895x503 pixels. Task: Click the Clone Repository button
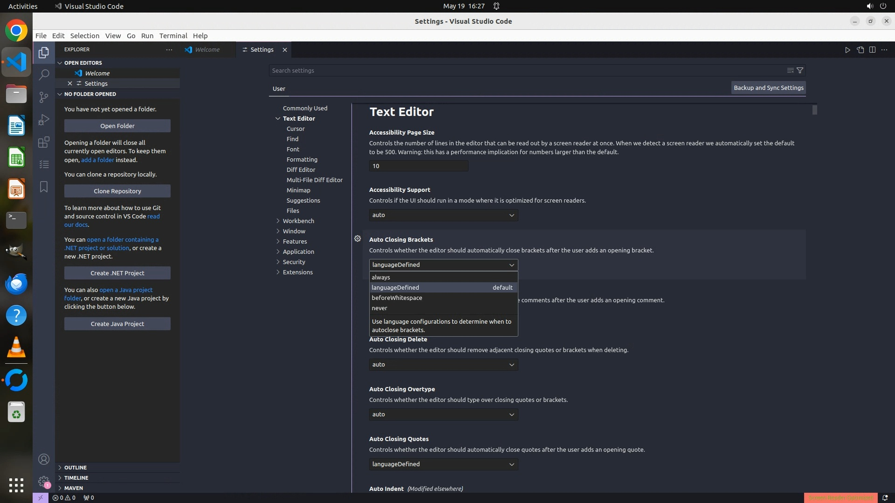(117, 191)
